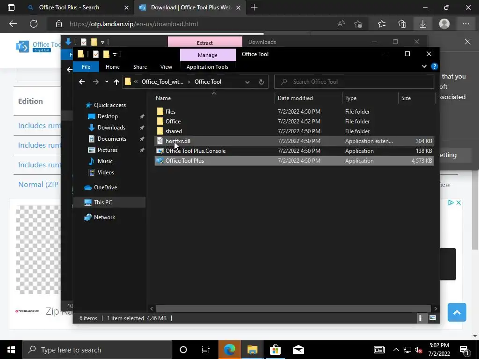Screen dimensions: 479x359
Task: Open the File menu in explorer
Action: 86,67
